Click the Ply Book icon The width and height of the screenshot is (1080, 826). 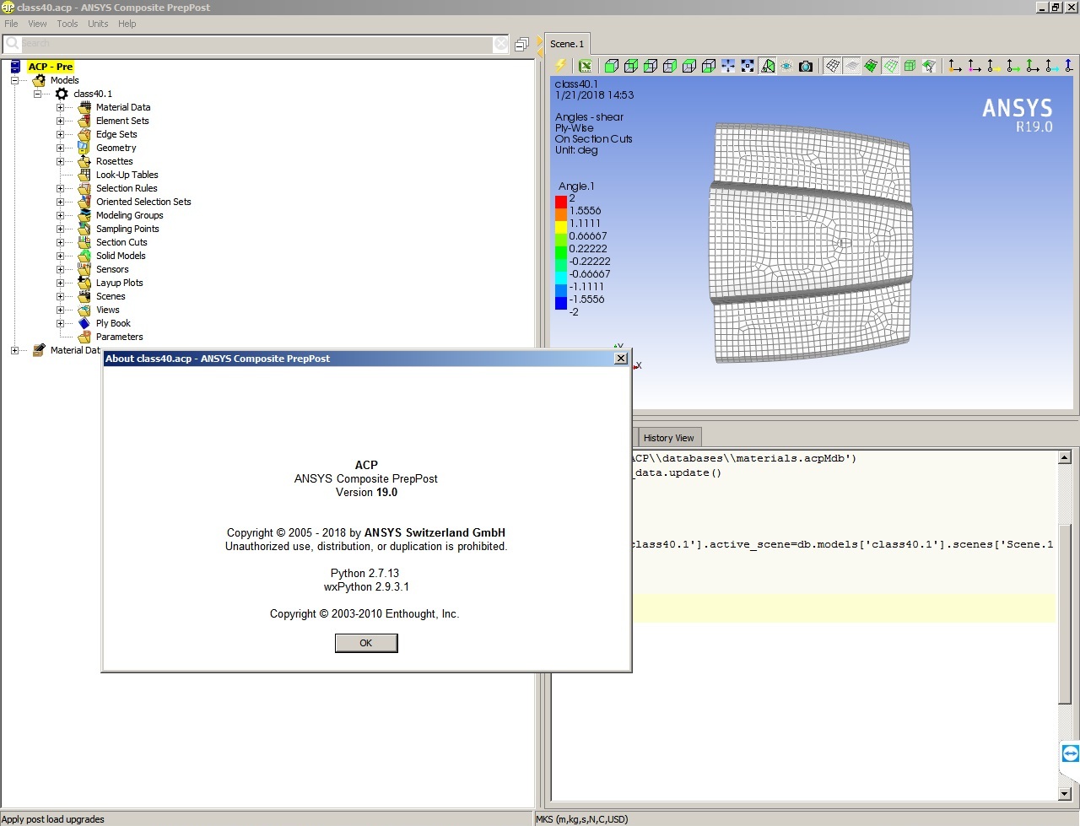point(84,323)
